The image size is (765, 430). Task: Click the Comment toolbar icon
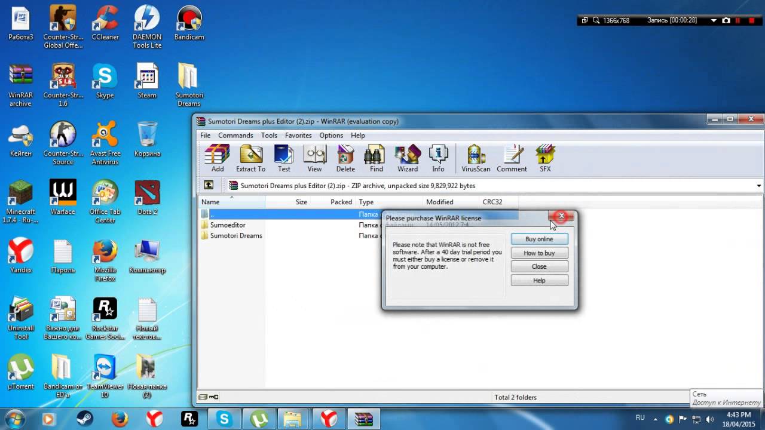512,158
